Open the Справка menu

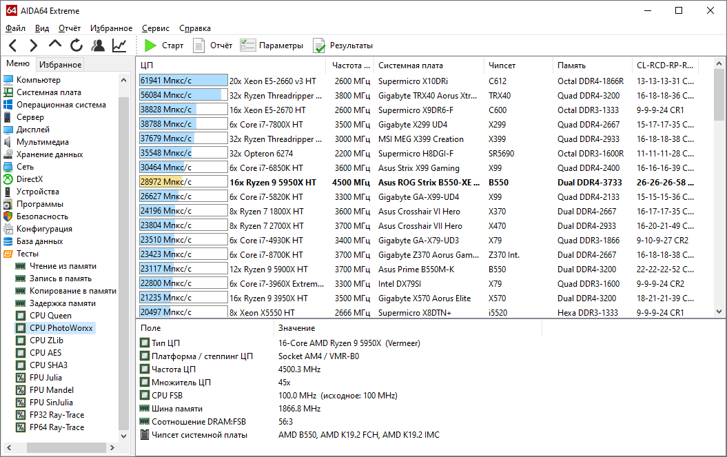195,28
